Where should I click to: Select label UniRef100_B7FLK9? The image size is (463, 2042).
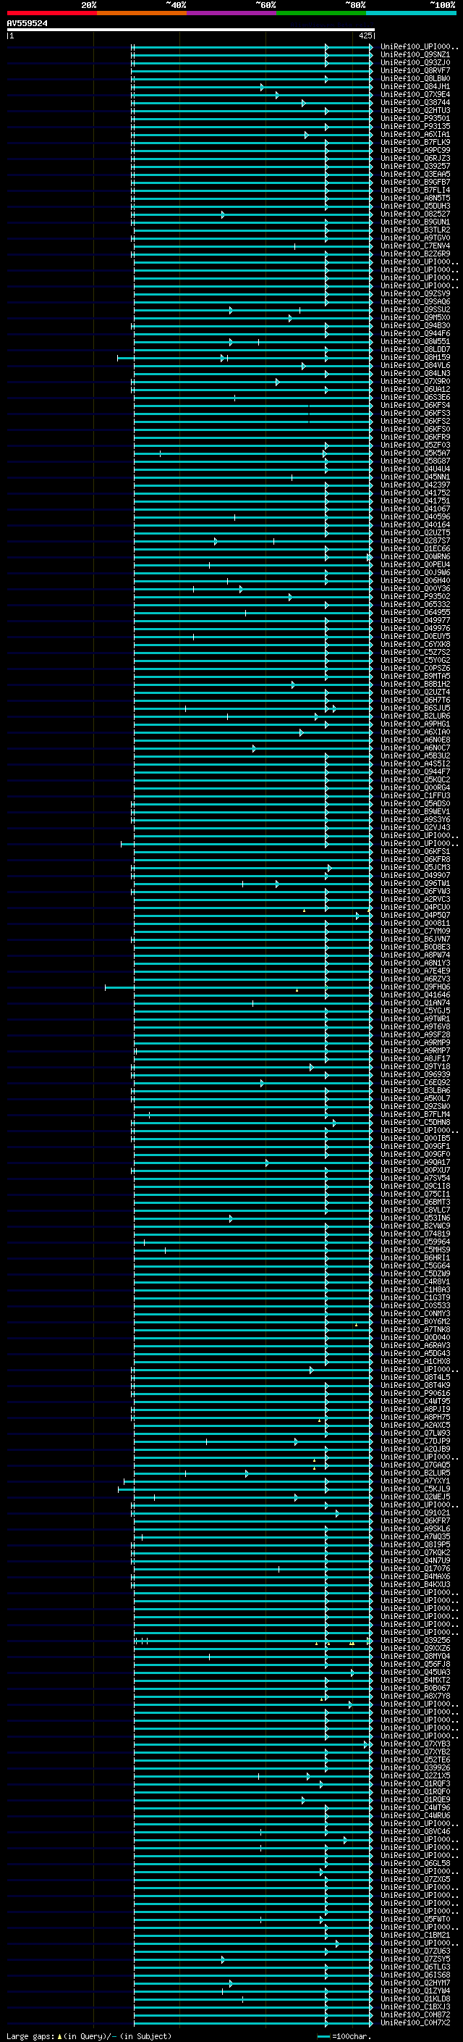pos(415,143)
